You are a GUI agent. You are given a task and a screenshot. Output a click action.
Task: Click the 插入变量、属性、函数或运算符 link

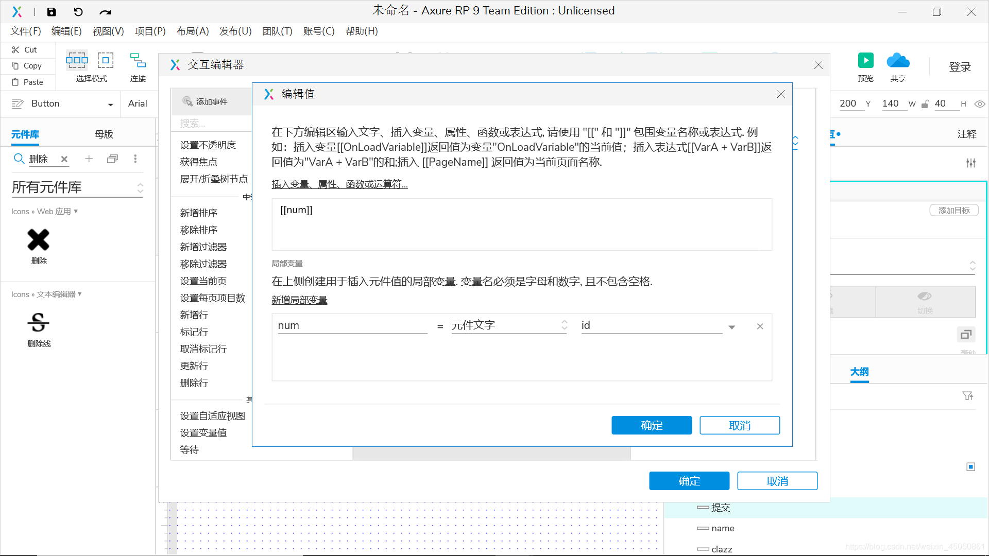tap(339, 184)
